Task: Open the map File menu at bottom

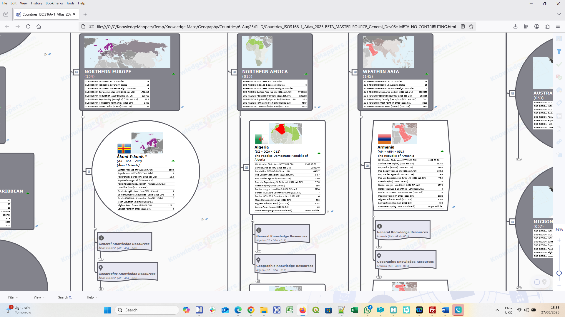Action: pos(13,297)
